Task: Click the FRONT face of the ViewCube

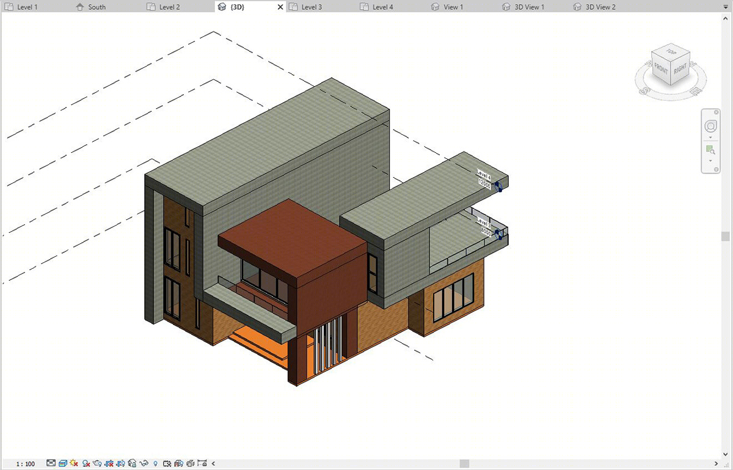Action: click(661, 70)
